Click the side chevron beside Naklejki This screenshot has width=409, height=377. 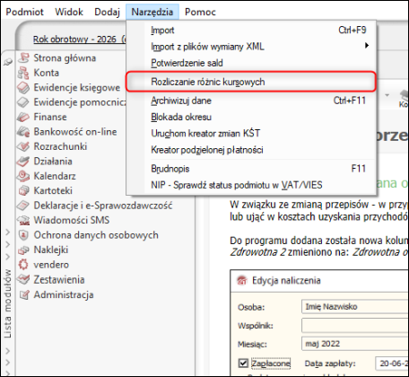tap(8, 244)
